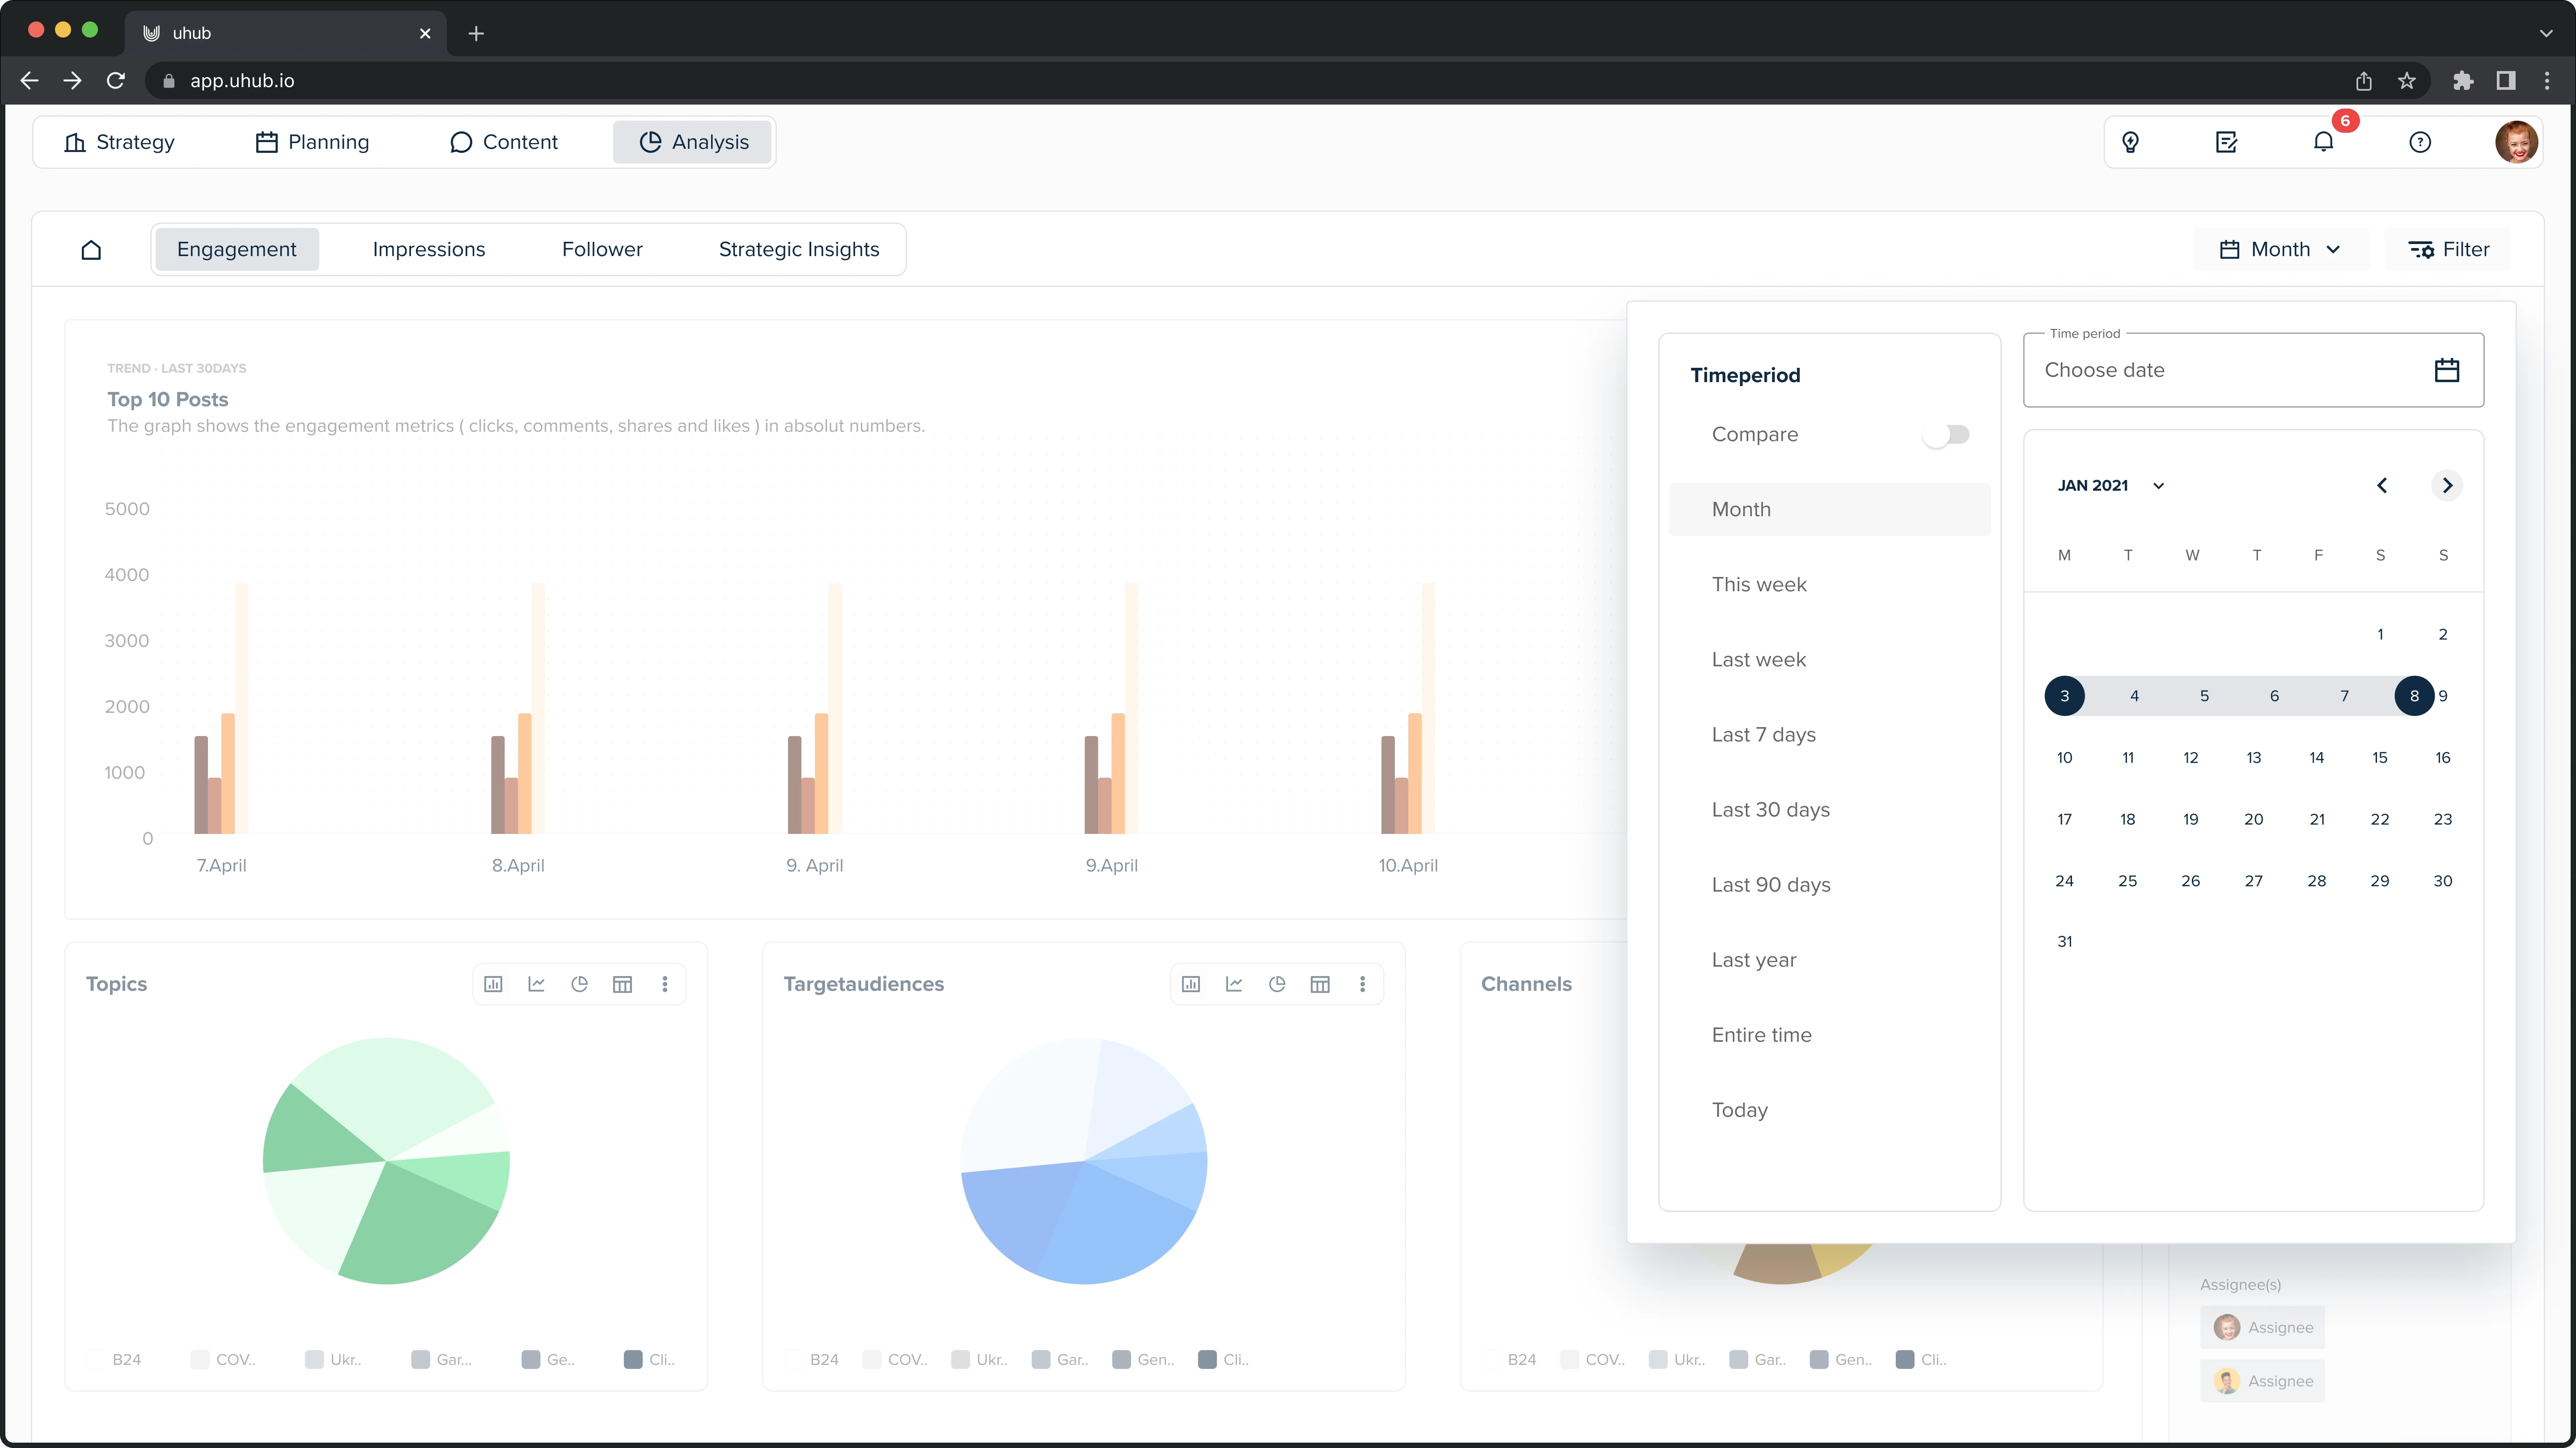Toggle COV.. legend in Topics card
Image resolution: width=2576 pixels, height=1448 pixels.
(224, 1359)
